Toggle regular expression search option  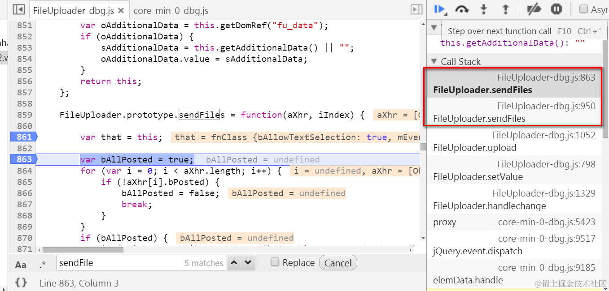(42, 265)
